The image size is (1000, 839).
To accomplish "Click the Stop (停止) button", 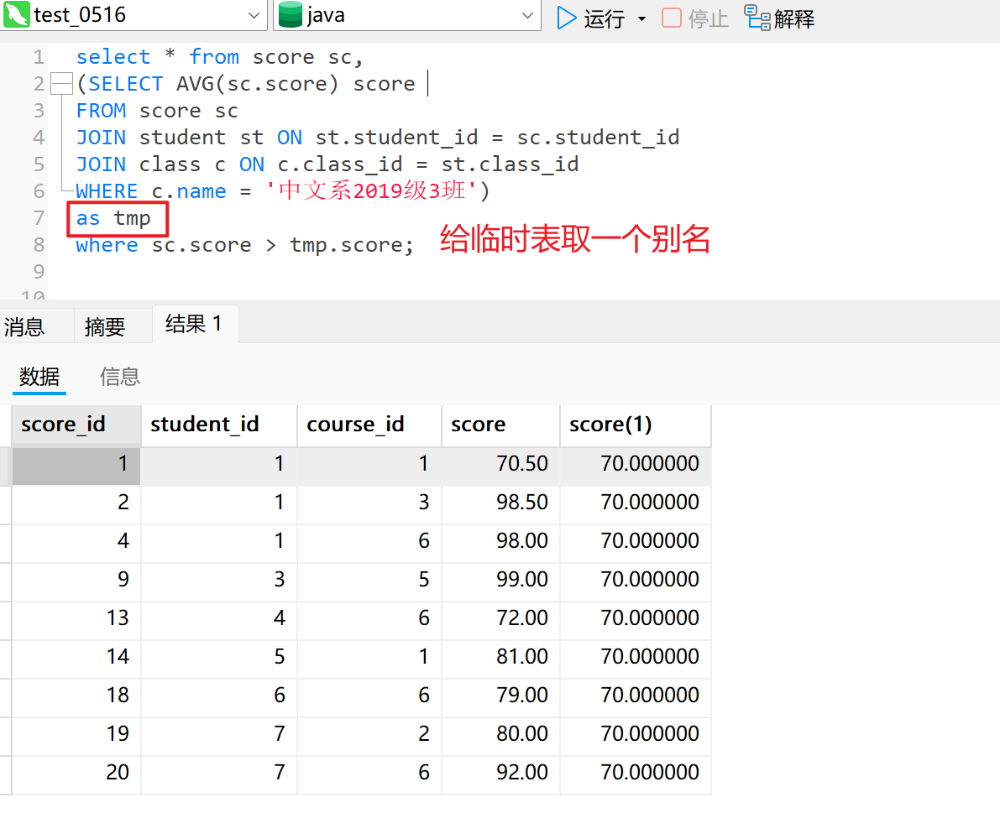I will [695, 18].
